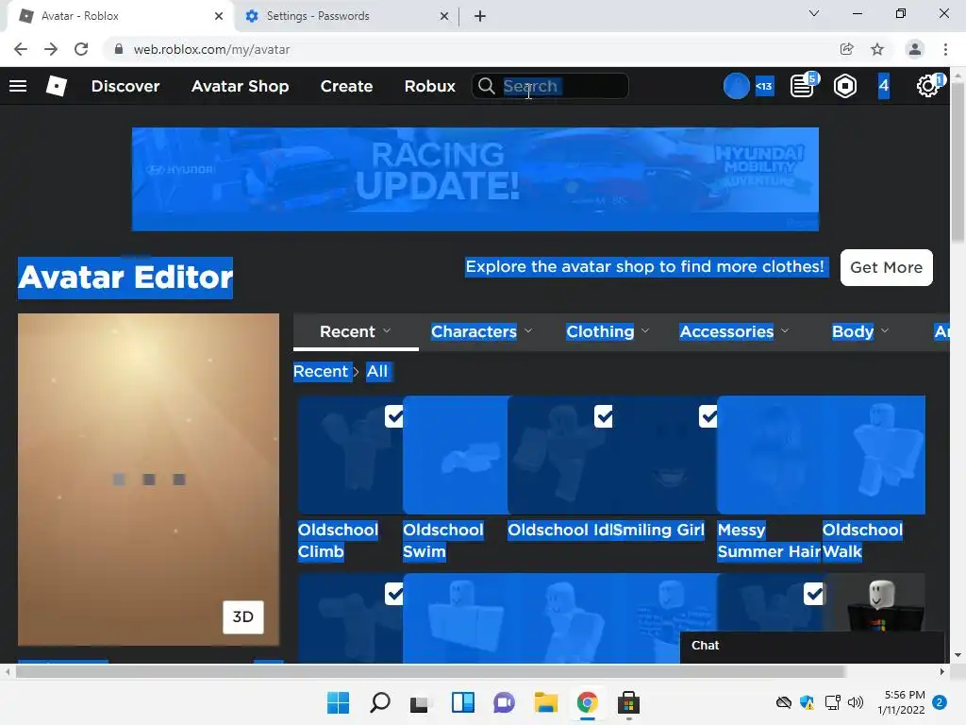Toggle the Oldschool Climb equipped checkbox
966x725 pixels.
394,416
